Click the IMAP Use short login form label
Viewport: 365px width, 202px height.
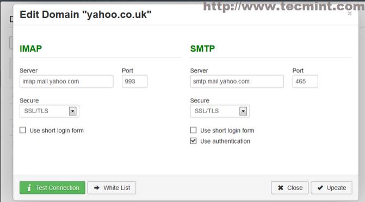point(57,131)
